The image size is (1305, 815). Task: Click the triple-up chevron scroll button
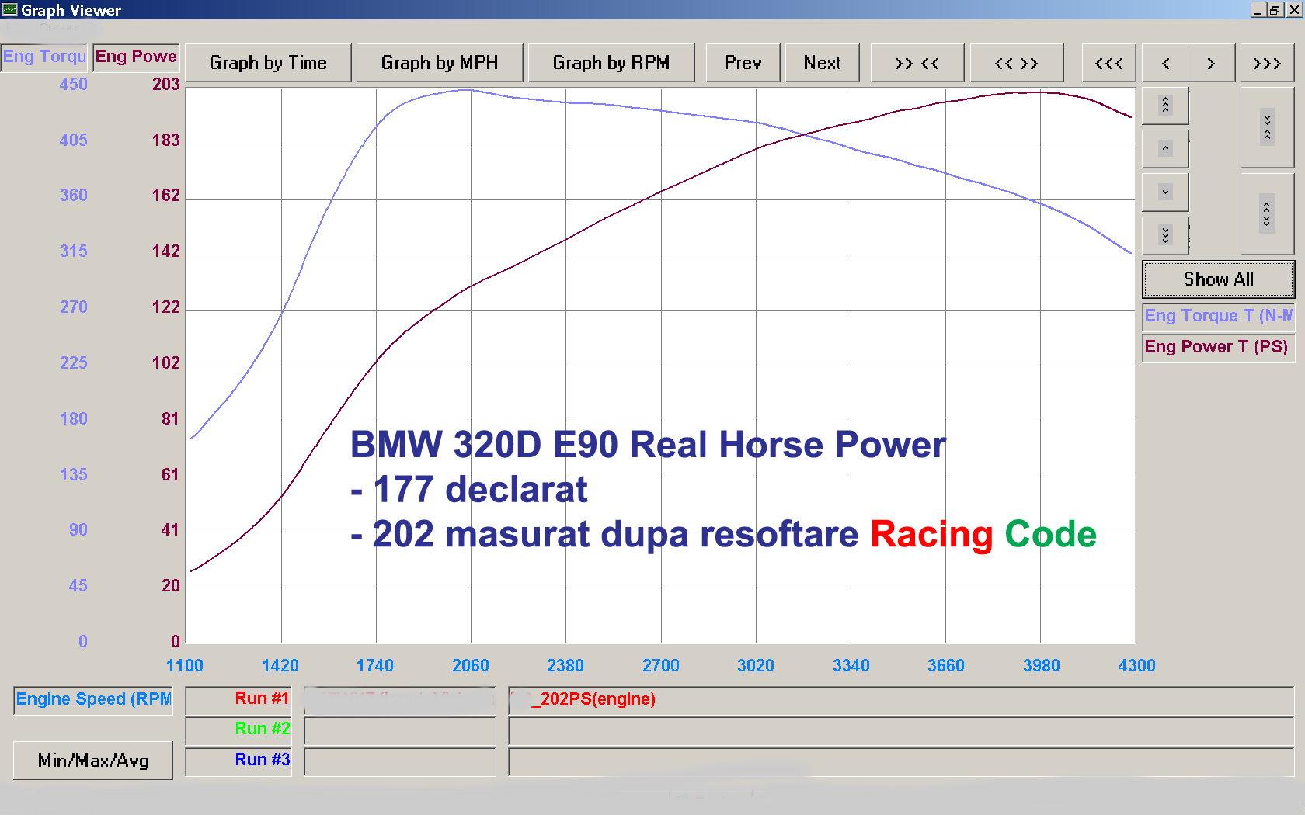click(x=1165, y=106)
